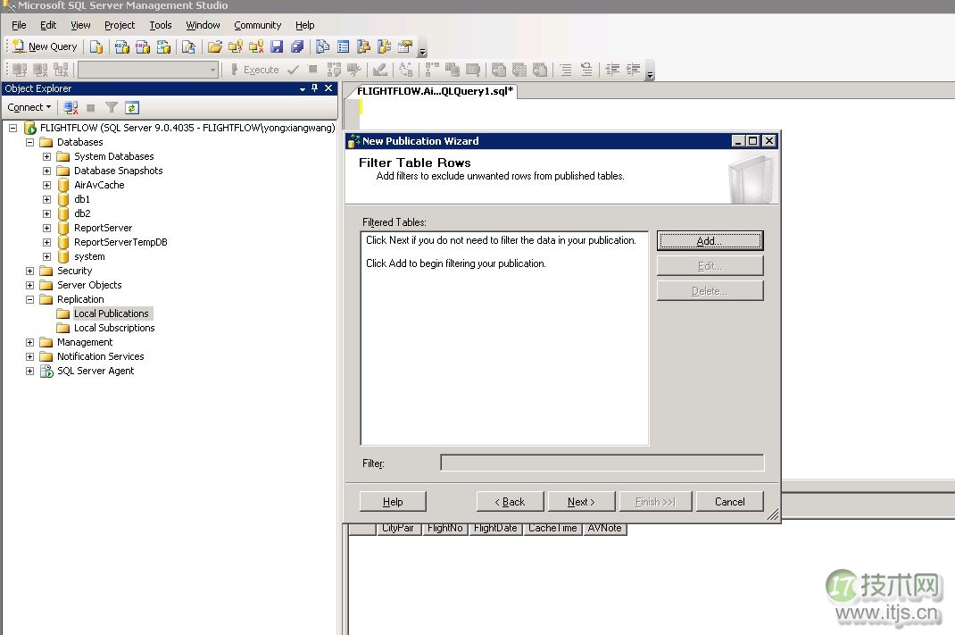This screenshot has height=635, width=955.
Task: Click the Back button in the wizard
Action: tap(510, 502)
